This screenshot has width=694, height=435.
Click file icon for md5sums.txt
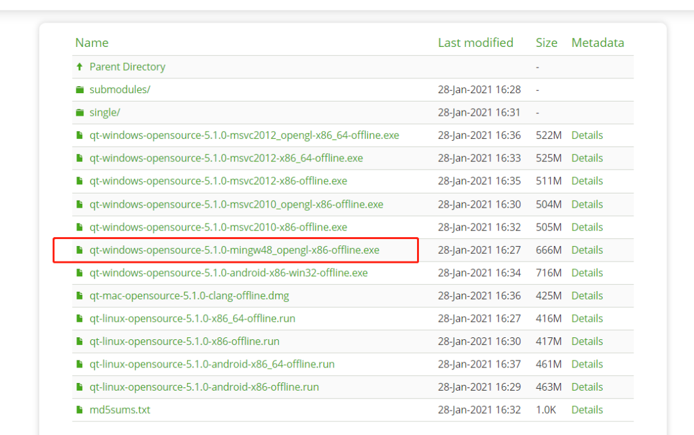[80, 410]
